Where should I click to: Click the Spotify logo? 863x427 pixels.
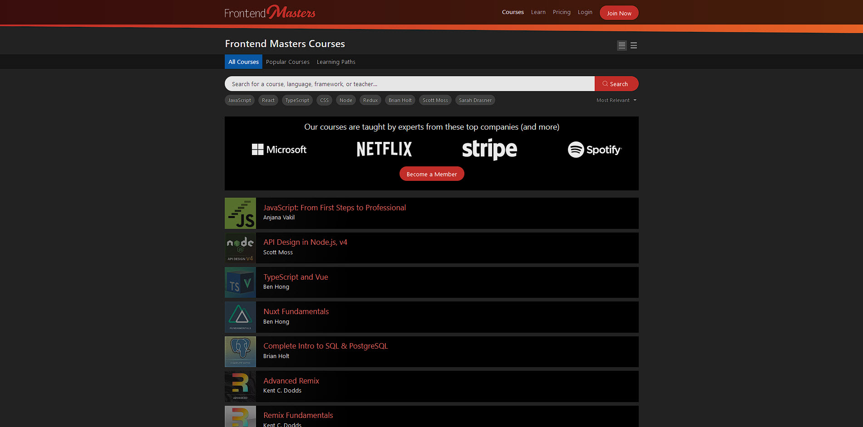(595, 150)
